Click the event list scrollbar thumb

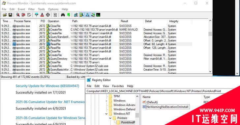pyautogui.click(x=210, y=34)
